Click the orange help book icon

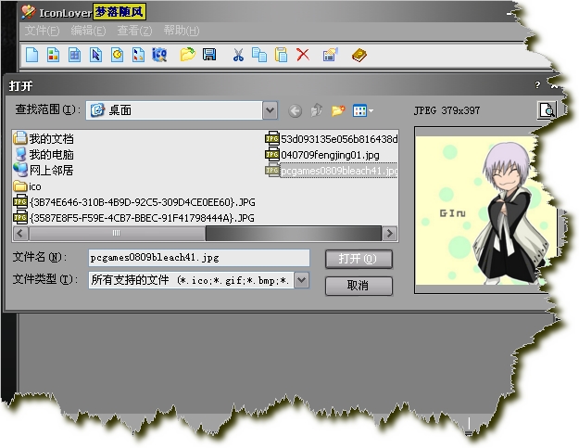coord(359,55)
